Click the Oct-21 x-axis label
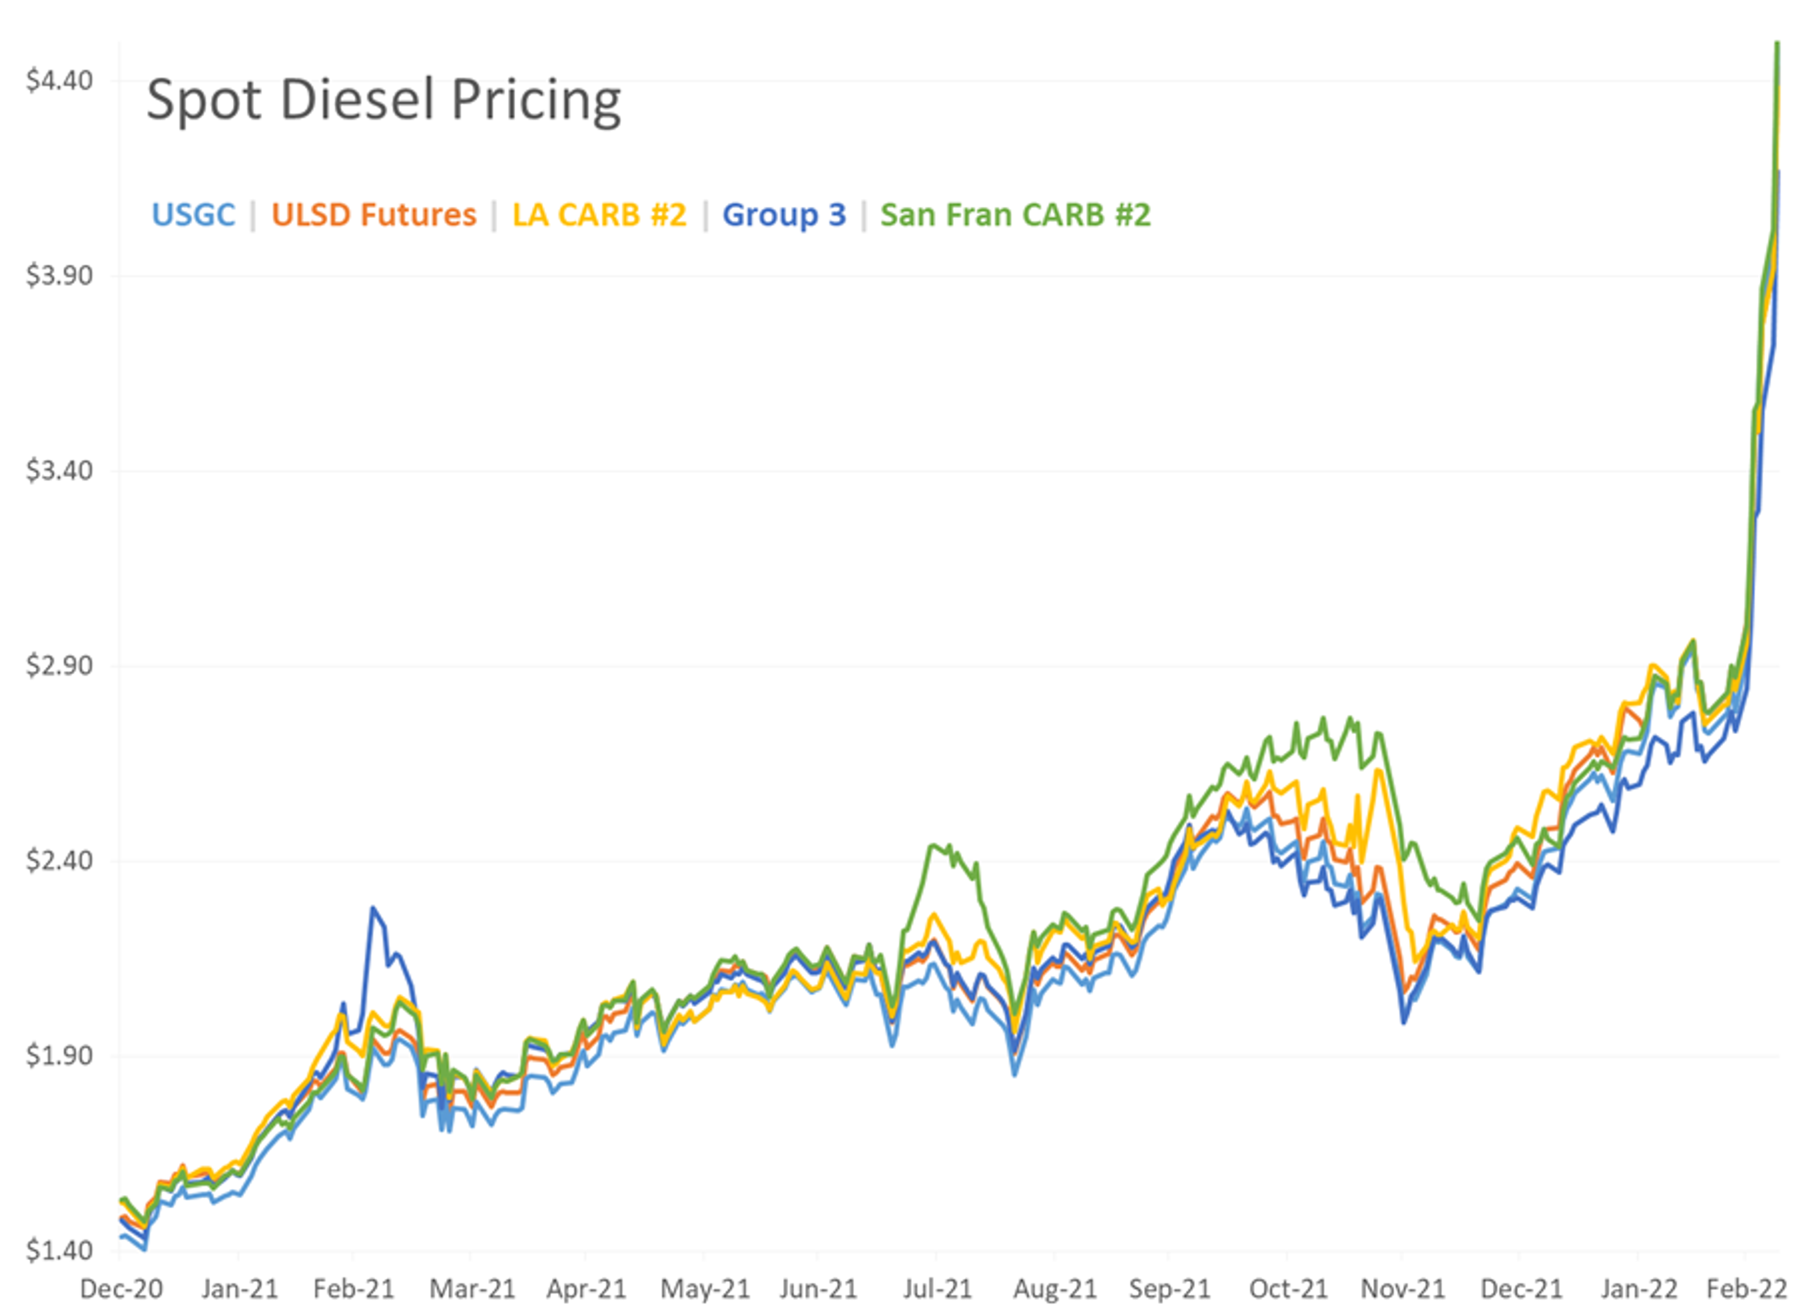The width and height of the screenshot is (1814, 1313). pyautogui.click(x=1289, y=1289)
